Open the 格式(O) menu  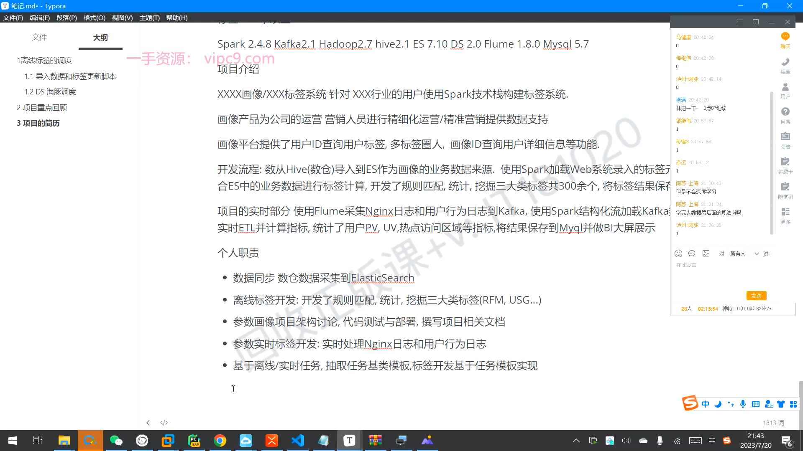pyautogui.click(x=94, y=18)
